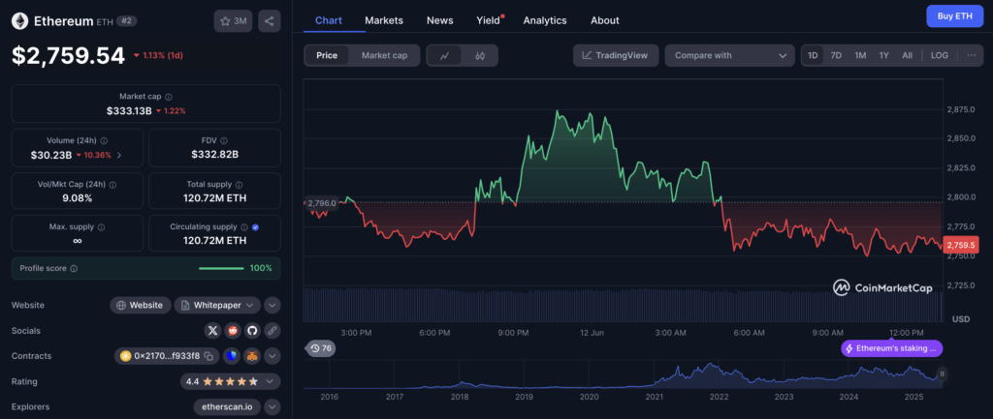
Task: Open the About tab
Action: coord(605,20)
